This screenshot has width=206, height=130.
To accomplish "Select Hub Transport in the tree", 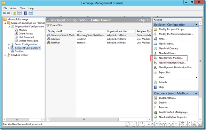I will 27,37.
